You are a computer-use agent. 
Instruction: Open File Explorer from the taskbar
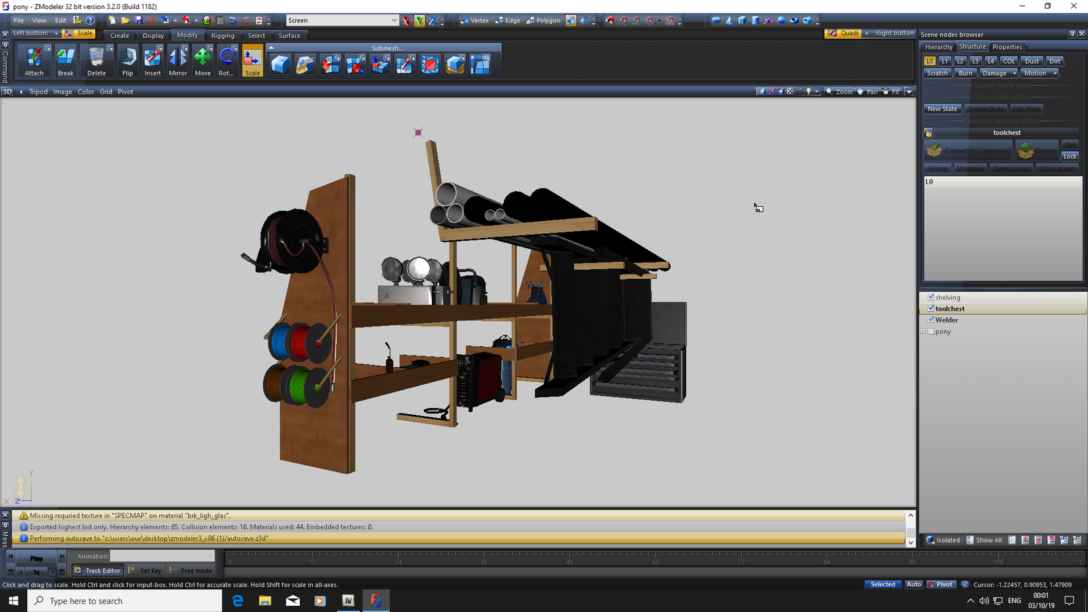pyautogui.click(x=265, y=600)
